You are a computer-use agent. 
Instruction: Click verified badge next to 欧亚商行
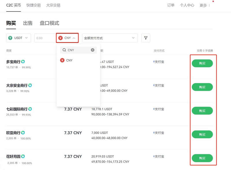(x=23, y=133)
